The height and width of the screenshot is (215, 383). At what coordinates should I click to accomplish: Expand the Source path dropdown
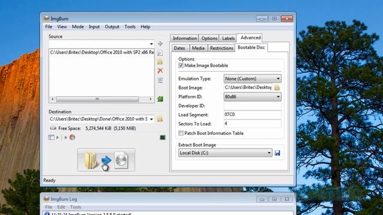(x=151, y=44)
